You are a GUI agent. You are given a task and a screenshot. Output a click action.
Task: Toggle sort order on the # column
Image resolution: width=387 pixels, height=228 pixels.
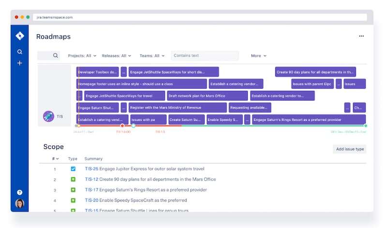[x=55, y=159]
